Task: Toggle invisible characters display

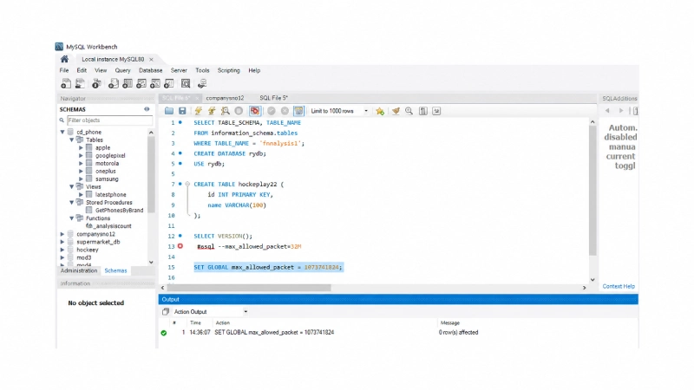Action: (423, 111)
